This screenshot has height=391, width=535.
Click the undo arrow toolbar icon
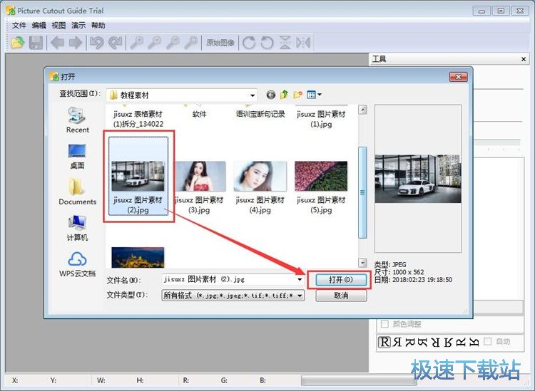pyautogui.click(x=96, y=43)
